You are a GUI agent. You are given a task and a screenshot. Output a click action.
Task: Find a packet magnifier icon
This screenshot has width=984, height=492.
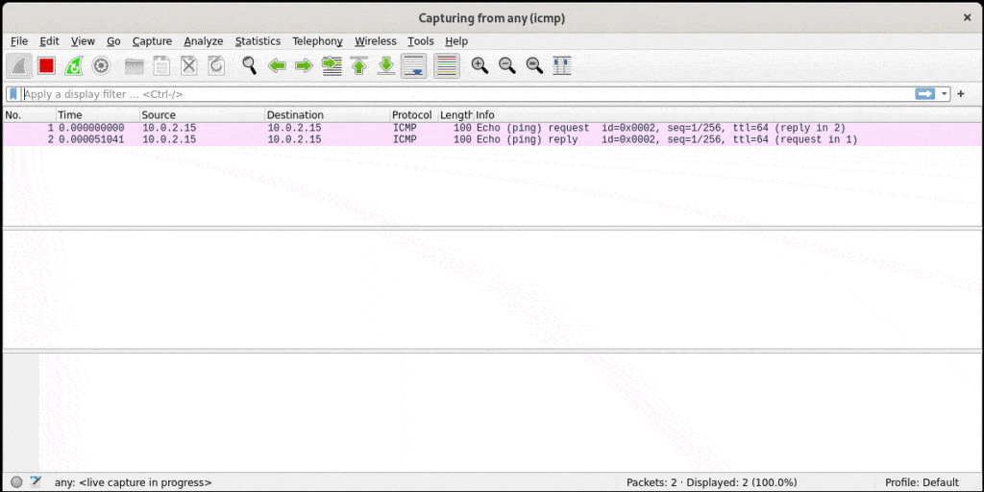250,66
